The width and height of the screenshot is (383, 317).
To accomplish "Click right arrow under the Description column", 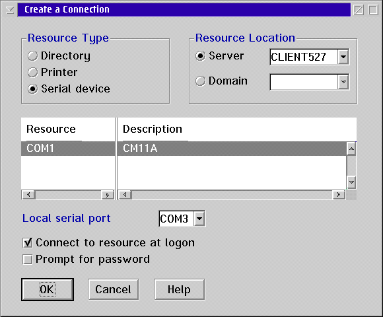I will coord(339,195).
